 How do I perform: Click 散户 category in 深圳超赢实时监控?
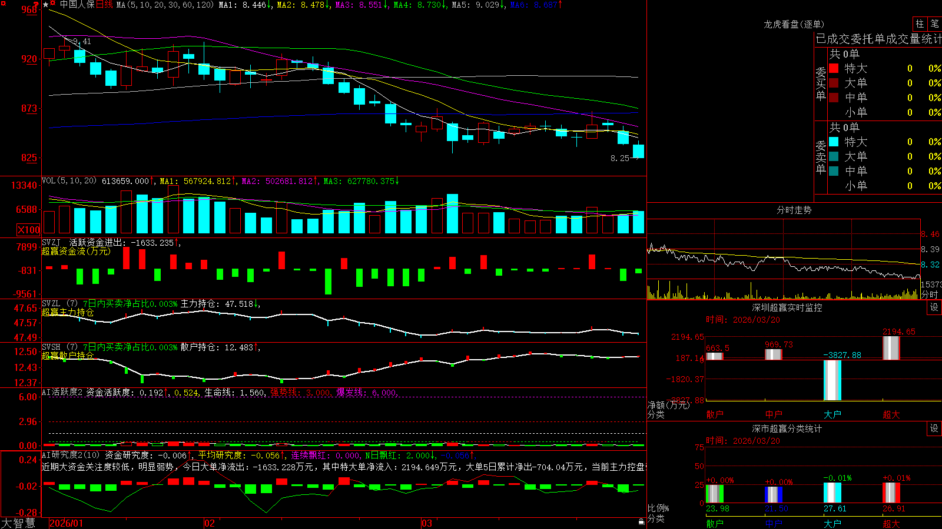pyautogui.click(x=715, y=414)
